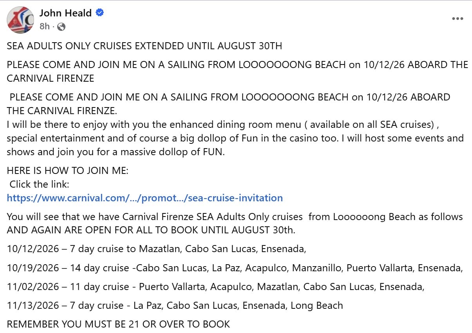Click the "special entertainment and of course" line
Screen dimensions: 472x333
point(235,138)
